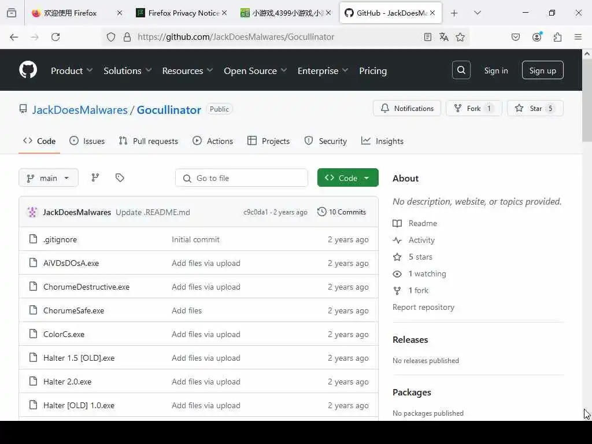Open the Security tab
The image size is (592, 444).
(x=325, y=141)
